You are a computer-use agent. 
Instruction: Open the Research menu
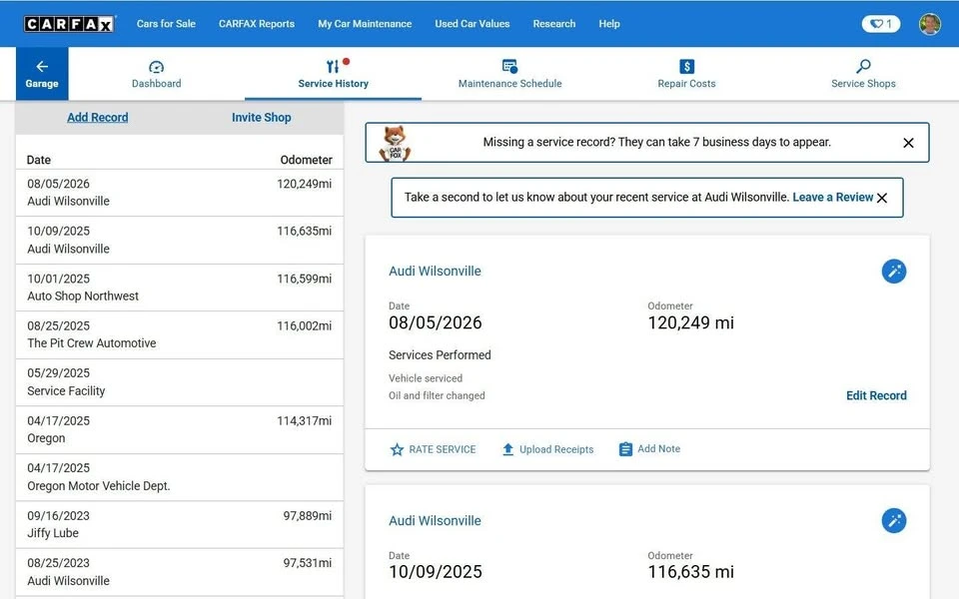[554, 24]
